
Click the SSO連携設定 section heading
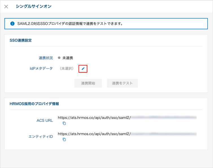tap(21, 40)
